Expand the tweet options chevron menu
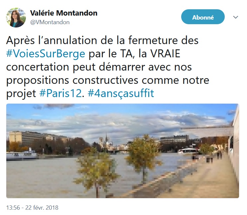 tap(235, 17)
